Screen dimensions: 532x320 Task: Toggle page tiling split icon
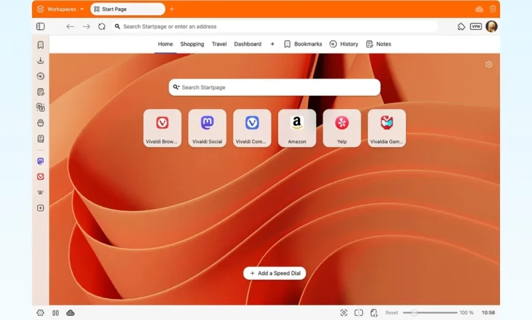coord(359,313)
